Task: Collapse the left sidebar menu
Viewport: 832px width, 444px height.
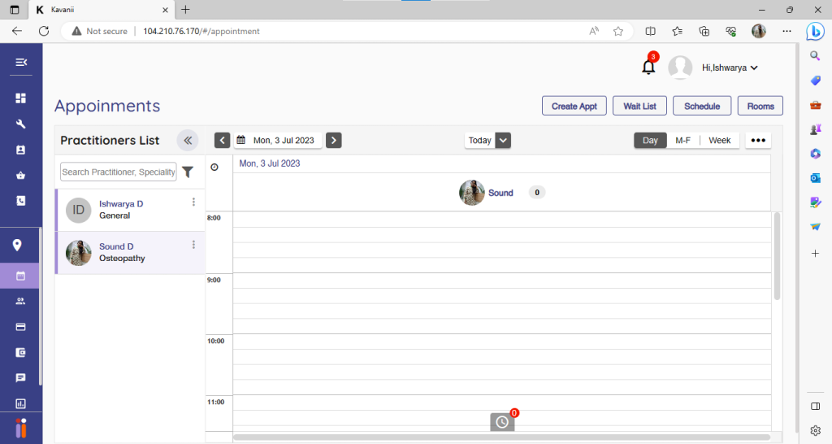Action: 21,63
